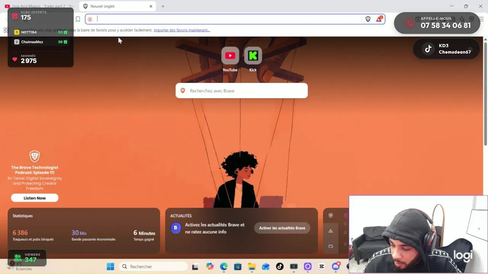
Task: Click Importer des favoris maintenant link
Action: (x=182, y=30)
